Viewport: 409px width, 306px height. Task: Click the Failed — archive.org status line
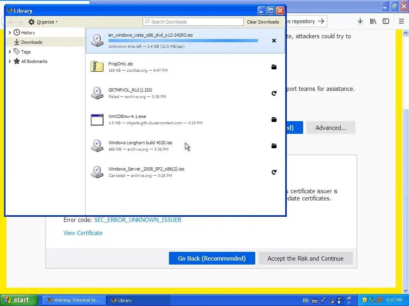tap(137, 96)
